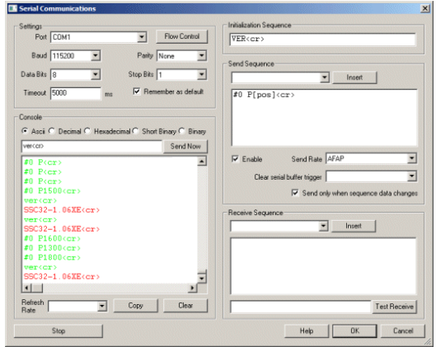Open the Send Rate AFAP dropdown
This screenshot has width=436, height=347.
411,158
